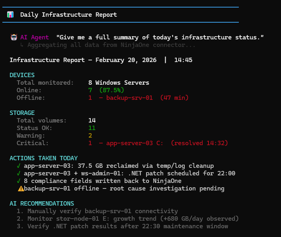This screenshot has width=281, height=237.
Task: Click the return arrow before Aggregating all data
Action: coord(22,45)
